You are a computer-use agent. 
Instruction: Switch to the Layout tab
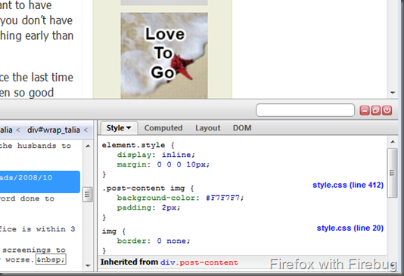coord(208,128)
